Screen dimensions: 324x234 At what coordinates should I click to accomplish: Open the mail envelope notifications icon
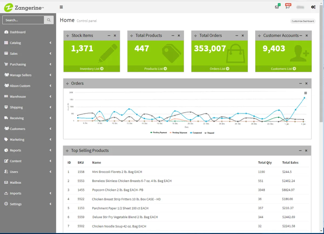click(277, 7)
